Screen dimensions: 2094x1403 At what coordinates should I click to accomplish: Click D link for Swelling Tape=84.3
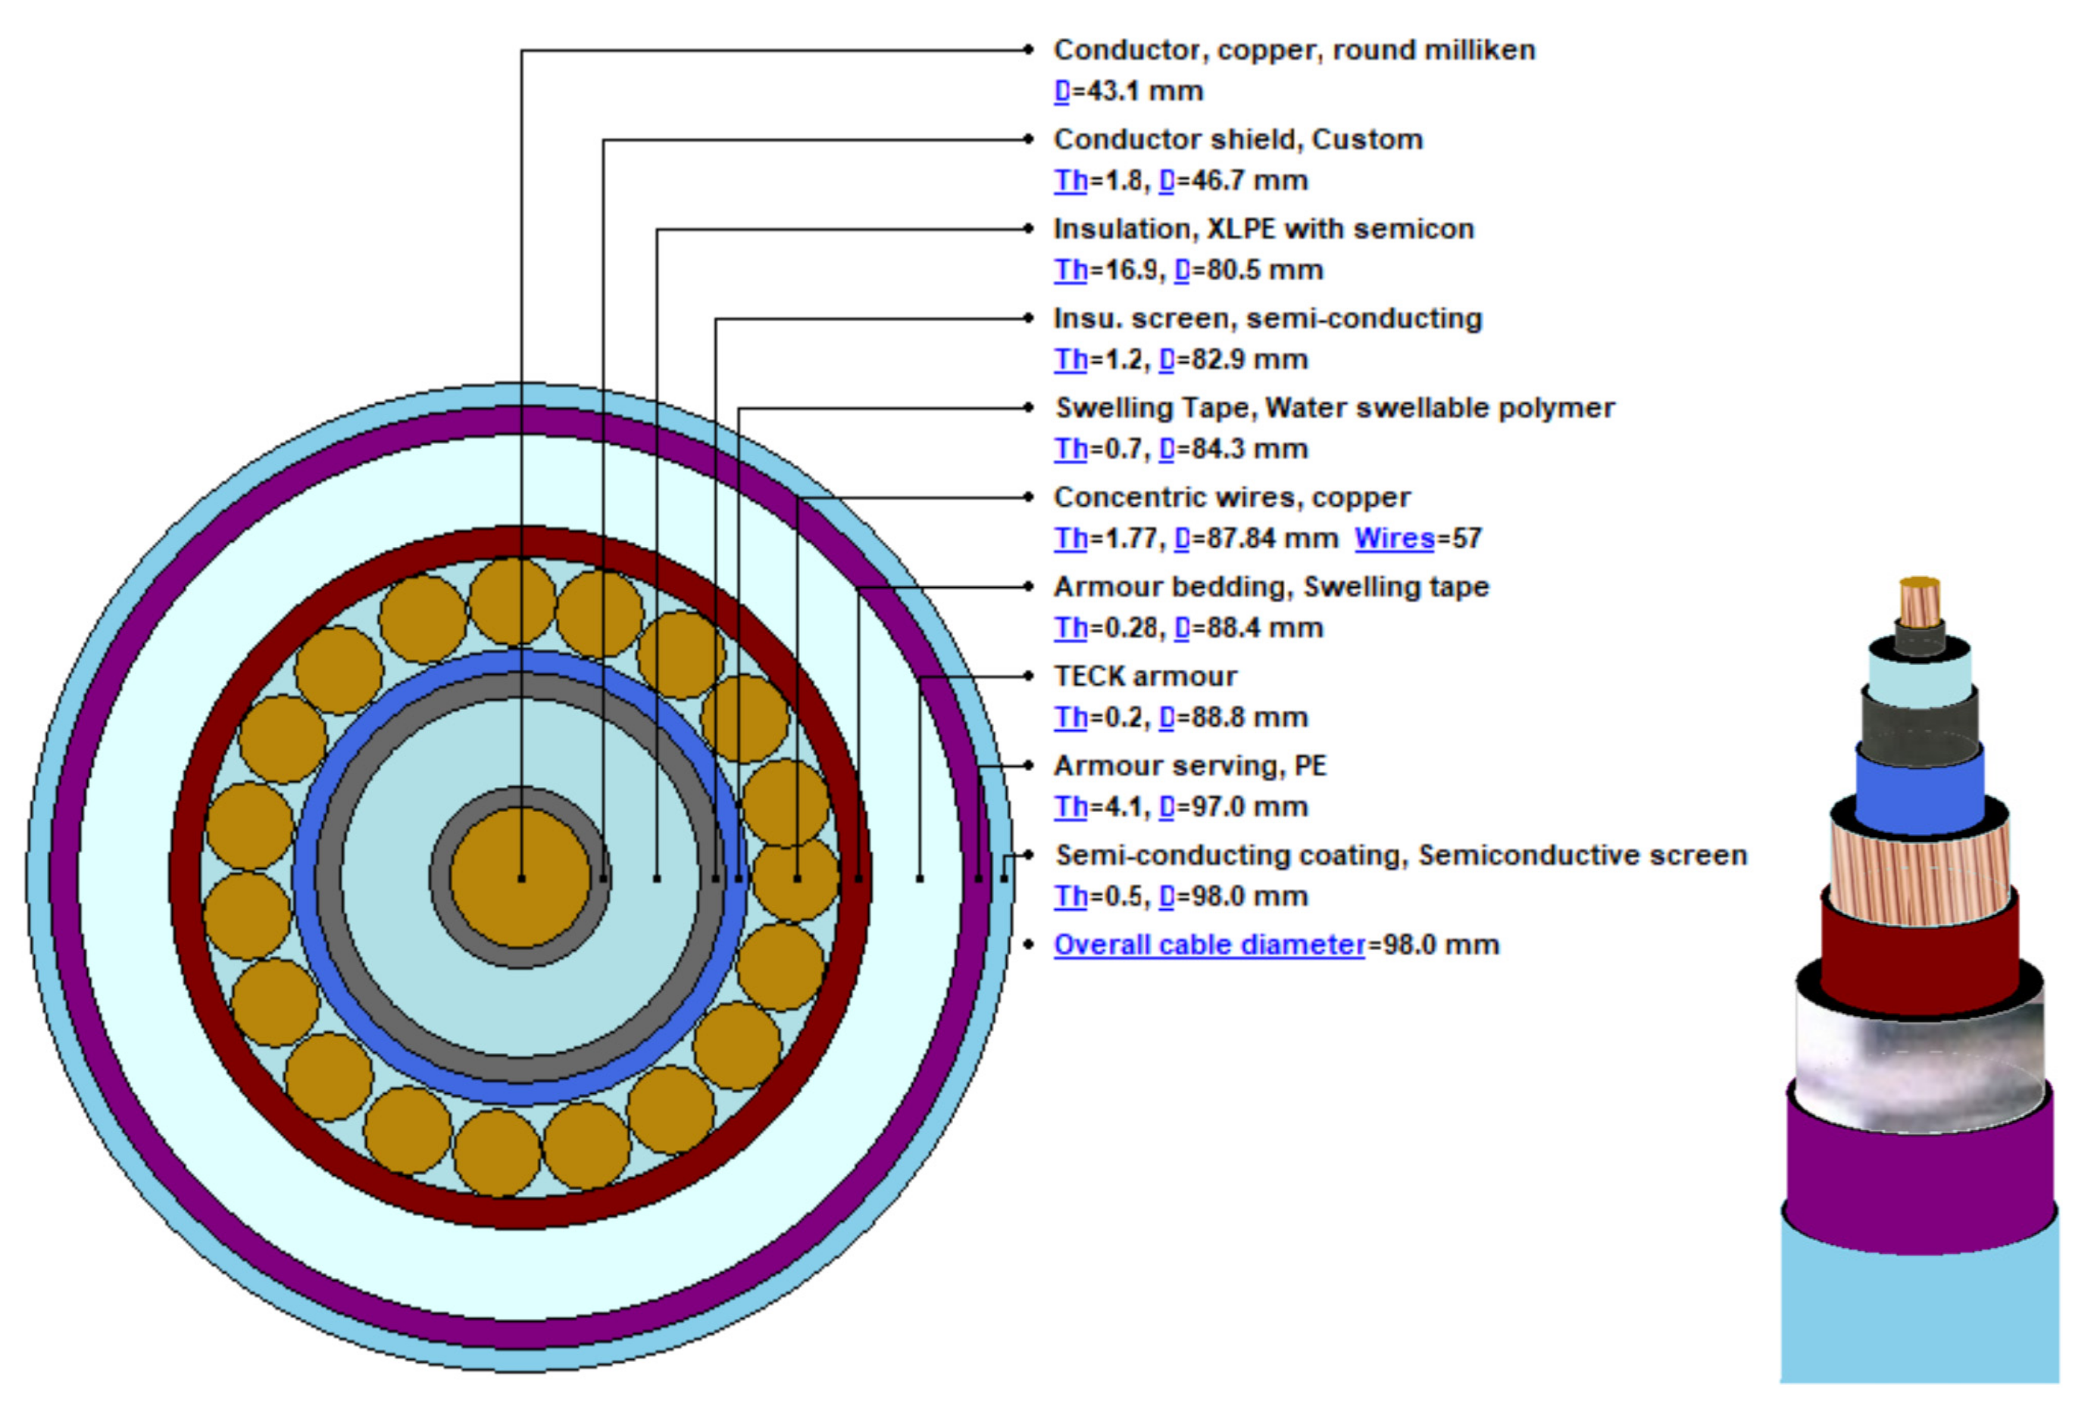click(1166, 449)
